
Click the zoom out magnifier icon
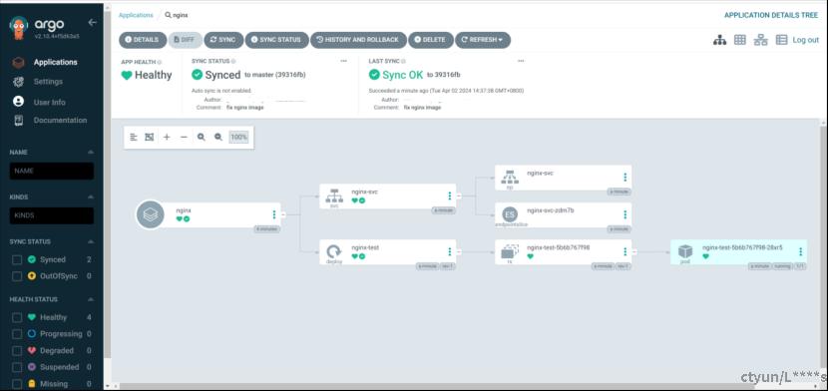pyautogui.click(x=218, y=138)
